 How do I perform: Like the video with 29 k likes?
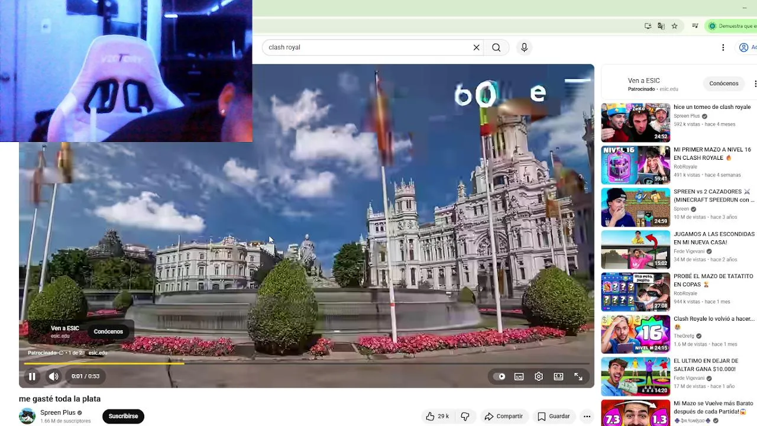437,417
